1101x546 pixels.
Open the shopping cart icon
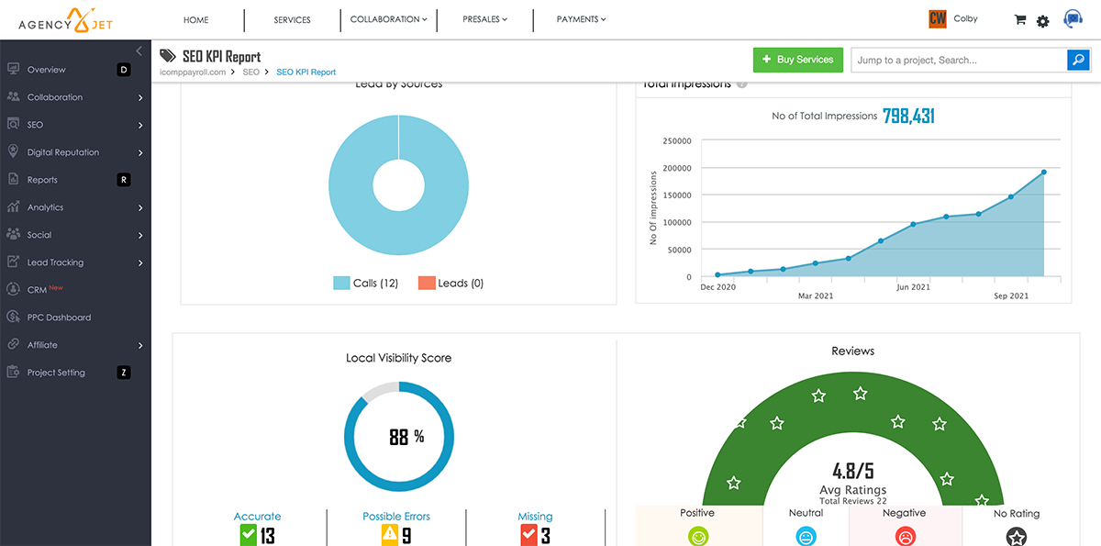pyautogui.click(x=1019, y=20)
